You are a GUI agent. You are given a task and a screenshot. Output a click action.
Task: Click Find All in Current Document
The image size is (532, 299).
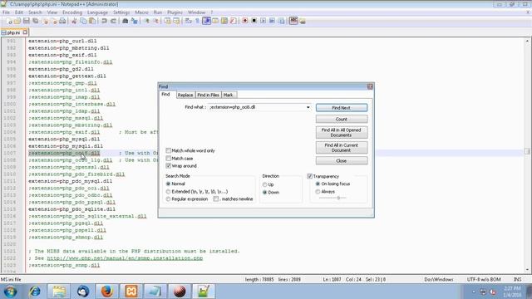[x=342, y=148]
